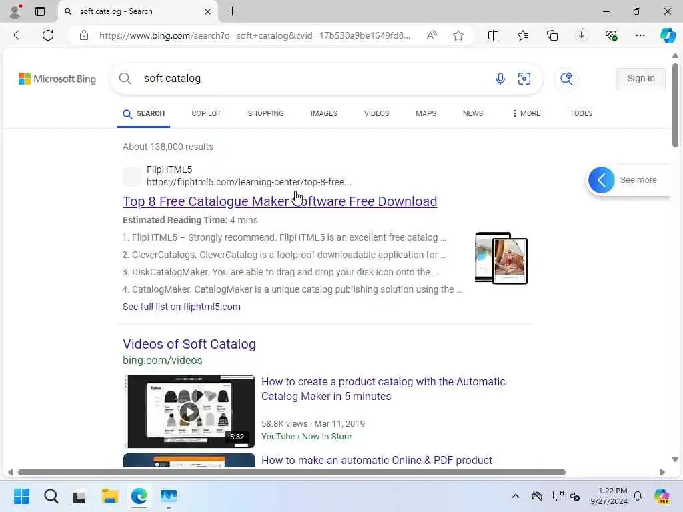
Task: Expand the See more side panel
Action: 602,180
